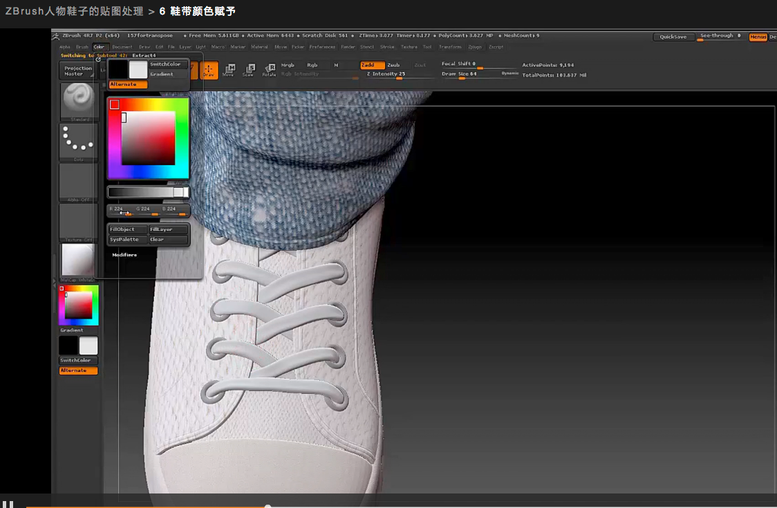Click the video page title breadcrumb link
The image size is (777, 508).
(x=75, y=11)
